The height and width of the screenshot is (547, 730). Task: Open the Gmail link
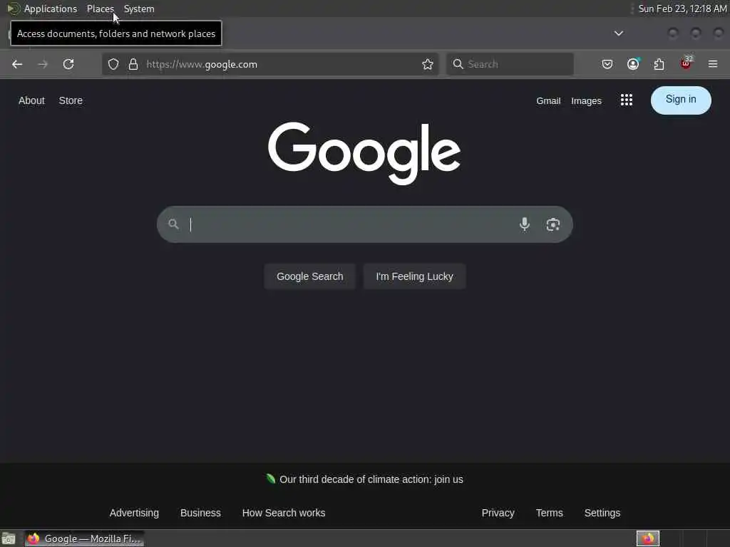[548, 101]
